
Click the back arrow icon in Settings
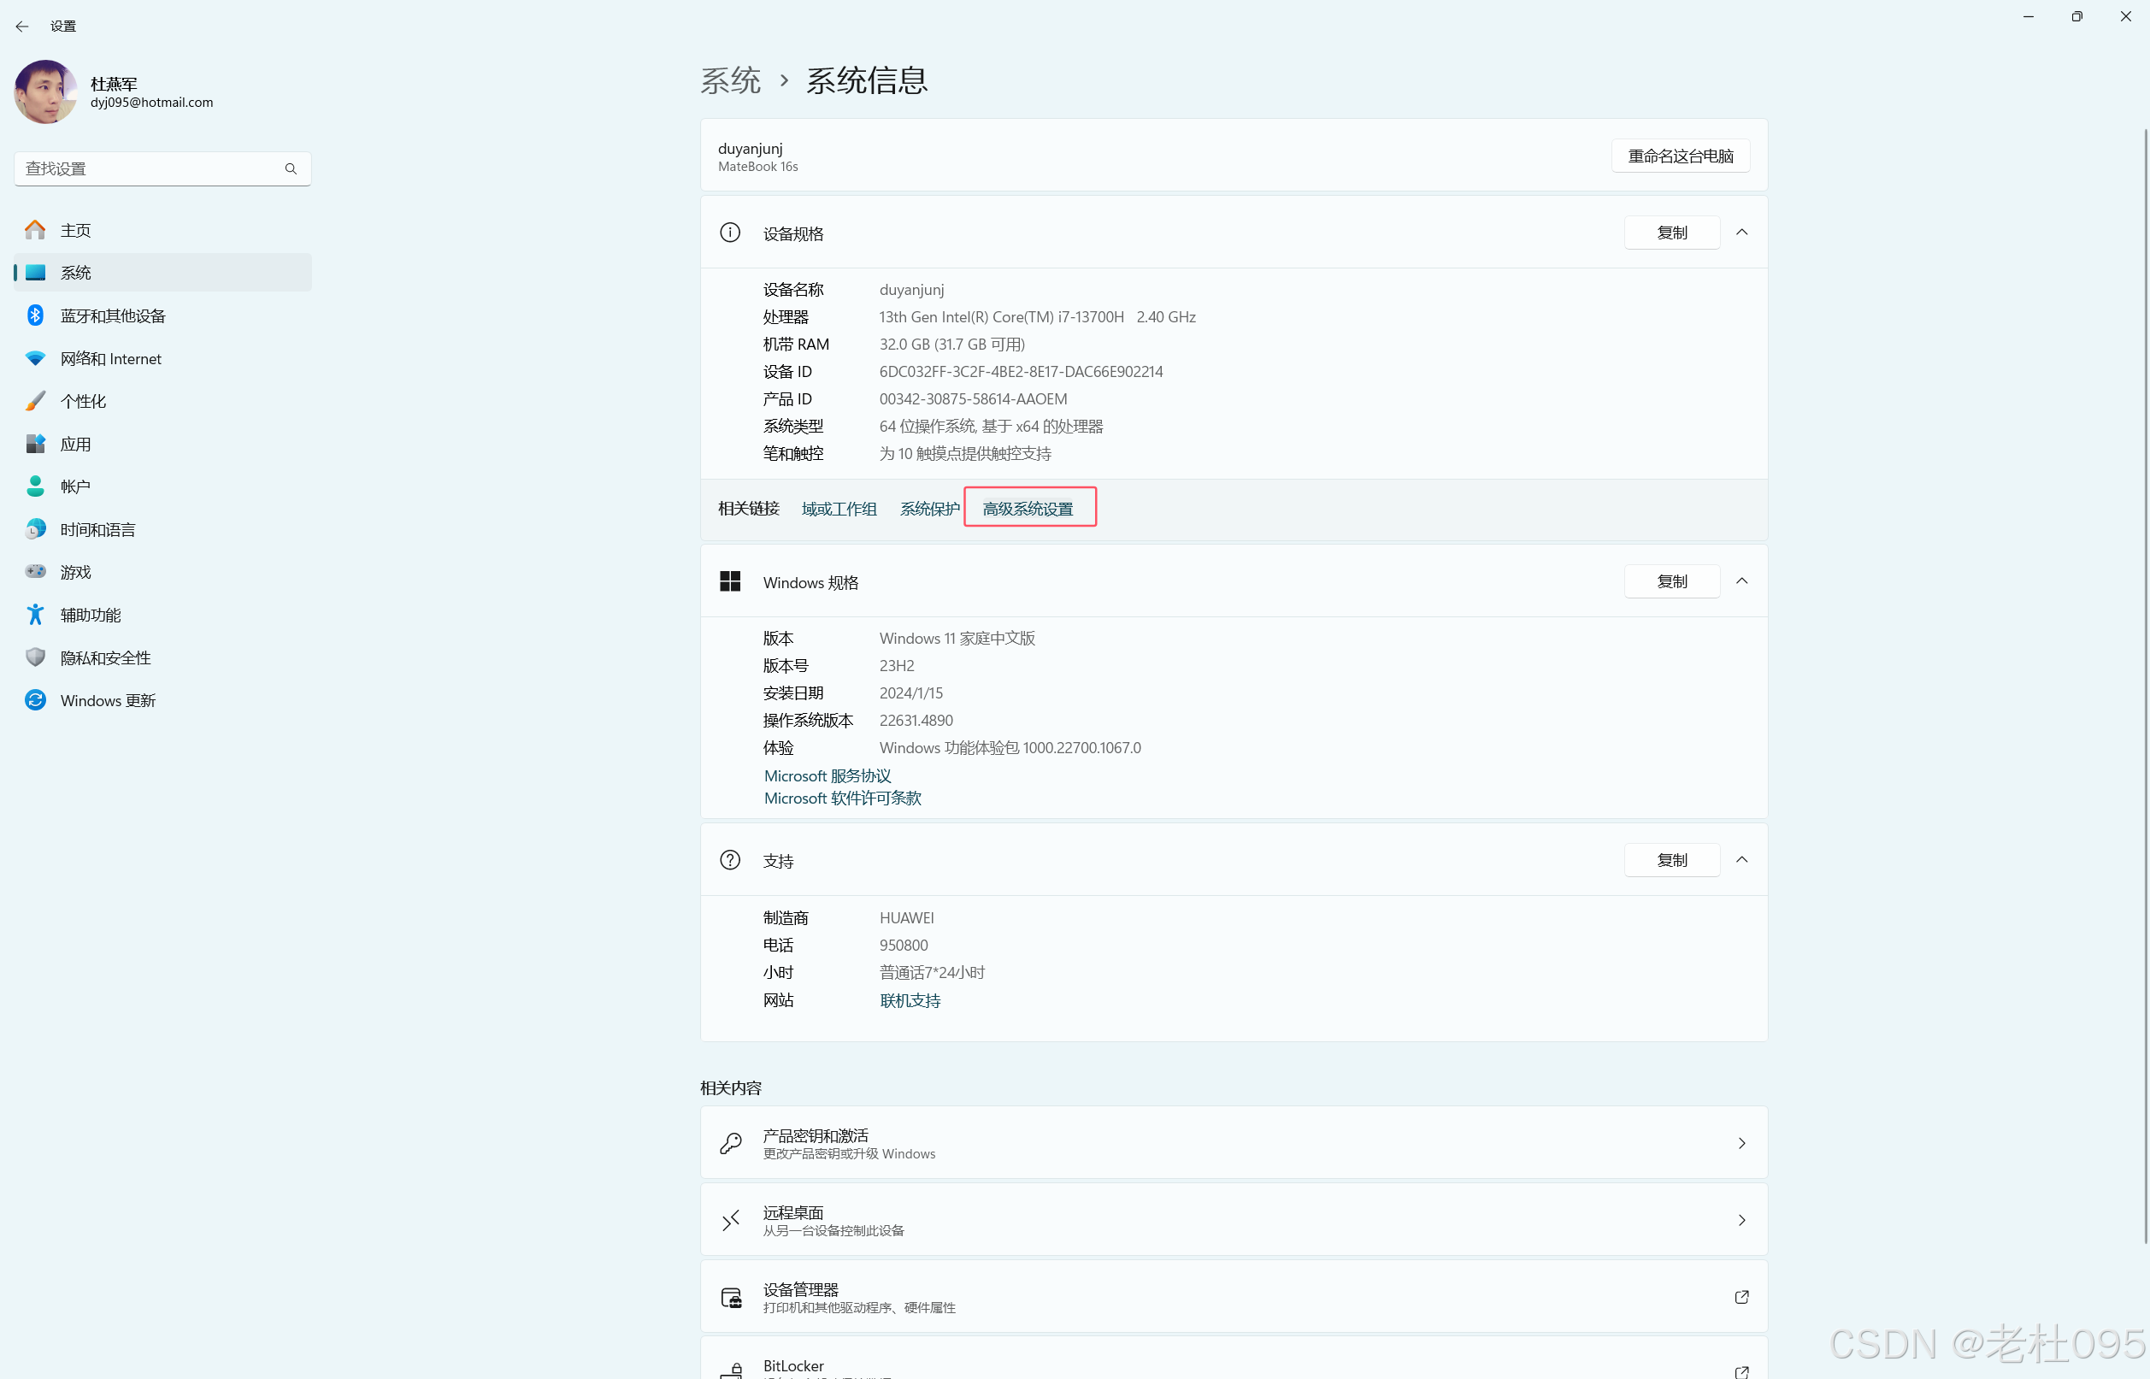[22, 26]
